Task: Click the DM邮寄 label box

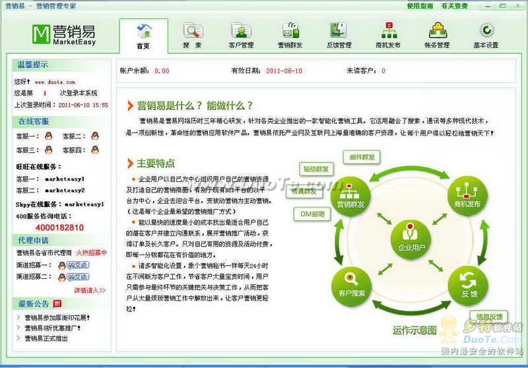Action: point(312,214)
